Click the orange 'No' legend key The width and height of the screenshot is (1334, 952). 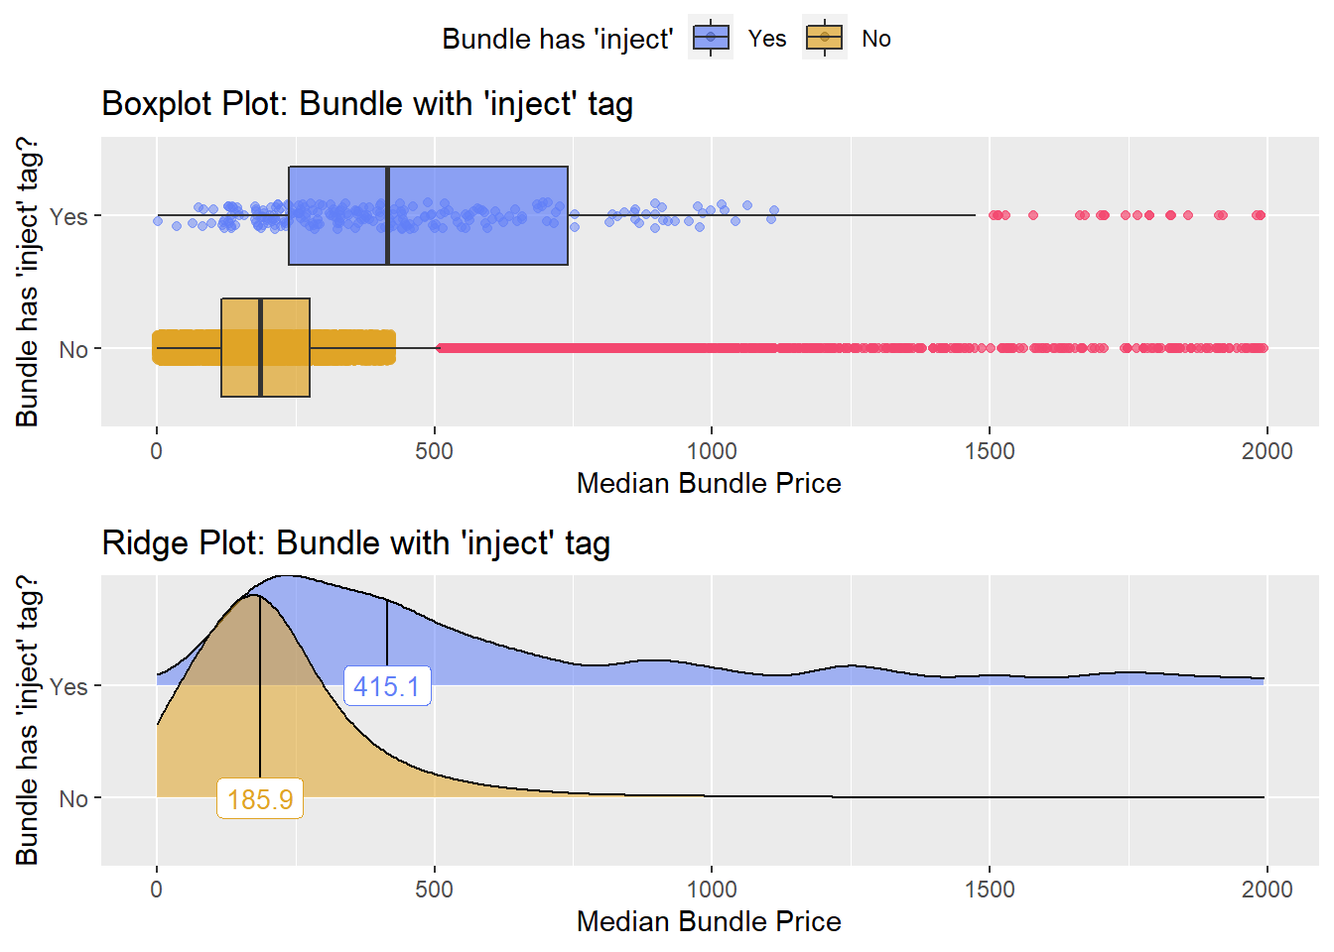pos(825,39)
